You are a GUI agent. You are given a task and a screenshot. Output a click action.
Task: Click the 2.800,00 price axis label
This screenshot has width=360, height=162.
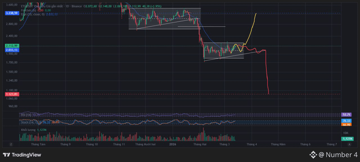point(12,24)
